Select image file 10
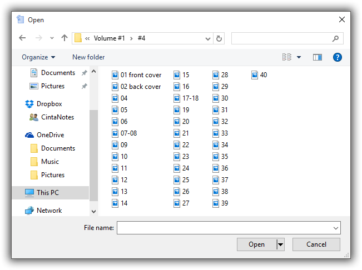 point(120,157)
